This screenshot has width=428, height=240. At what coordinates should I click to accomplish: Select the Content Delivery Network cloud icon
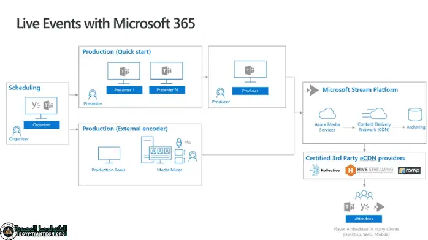[375, 113]
